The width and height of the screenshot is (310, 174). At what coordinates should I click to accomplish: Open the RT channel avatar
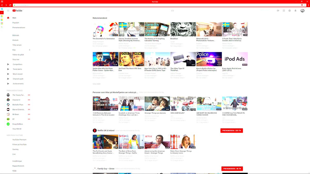[8, 119]
